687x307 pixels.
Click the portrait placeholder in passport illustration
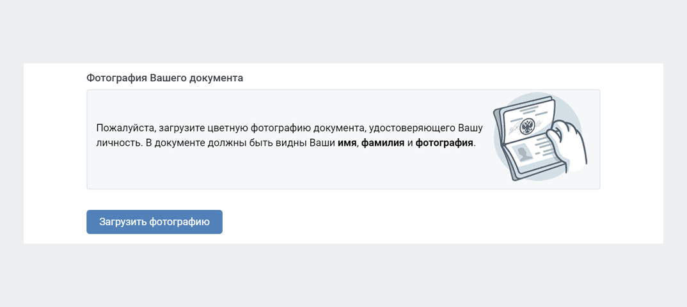tap(526, 154)
